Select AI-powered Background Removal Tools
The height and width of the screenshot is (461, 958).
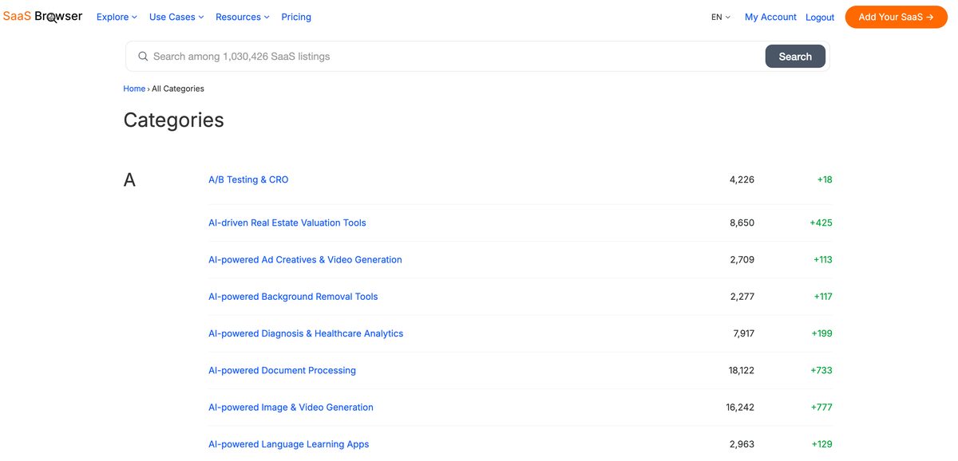pyautogui.click(x=293, y=296)
